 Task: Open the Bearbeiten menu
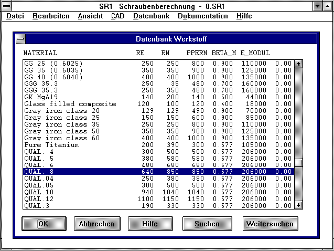pos(51,16)
